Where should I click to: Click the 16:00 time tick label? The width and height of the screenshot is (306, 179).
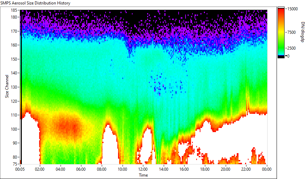tap(184, 169)
